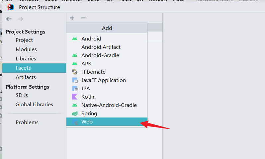
Task: Click the Hibernate facet icon
Action: click(75, 72)
